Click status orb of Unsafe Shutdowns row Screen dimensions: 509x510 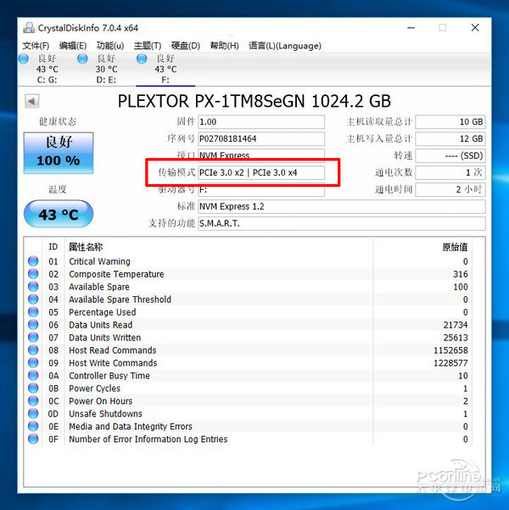click(x=33, y=413)
